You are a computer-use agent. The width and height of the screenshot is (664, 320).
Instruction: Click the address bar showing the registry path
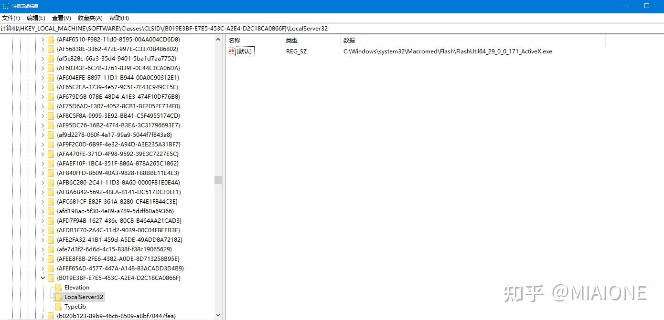167,28
